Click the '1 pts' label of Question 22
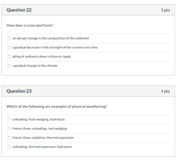This screenshot has height=162, width=180. pyautogui.click(x=165, y=10)
